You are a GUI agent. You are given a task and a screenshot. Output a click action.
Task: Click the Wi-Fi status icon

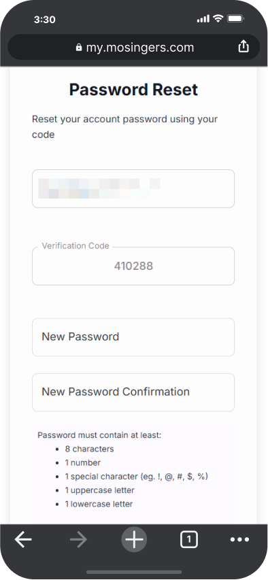coord(218,18)
